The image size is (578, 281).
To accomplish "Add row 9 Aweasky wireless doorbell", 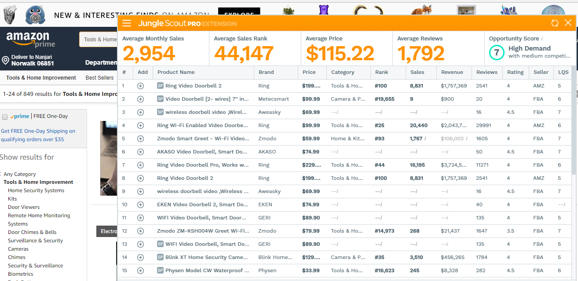I will point(140,191).
